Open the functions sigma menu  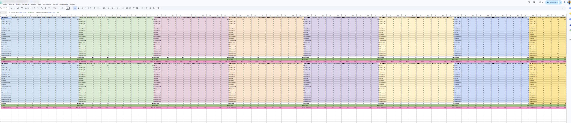click(142, 8)
